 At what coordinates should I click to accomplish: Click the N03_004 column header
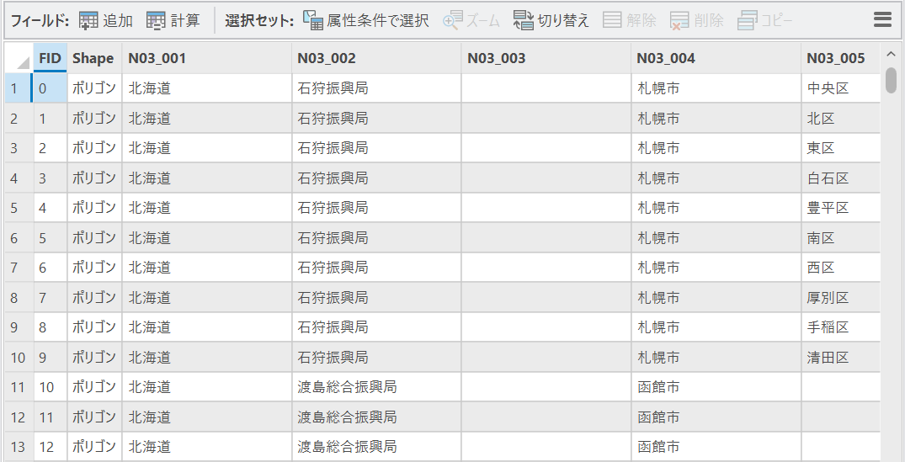click(716, 58)
